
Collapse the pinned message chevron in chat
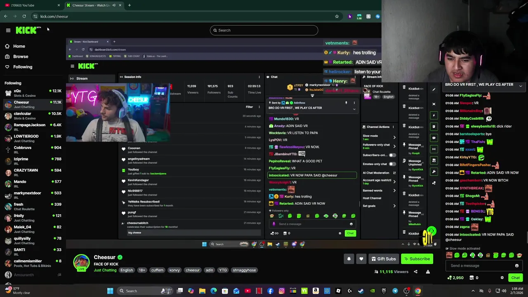pyautogui.click(x=521, y=86)
